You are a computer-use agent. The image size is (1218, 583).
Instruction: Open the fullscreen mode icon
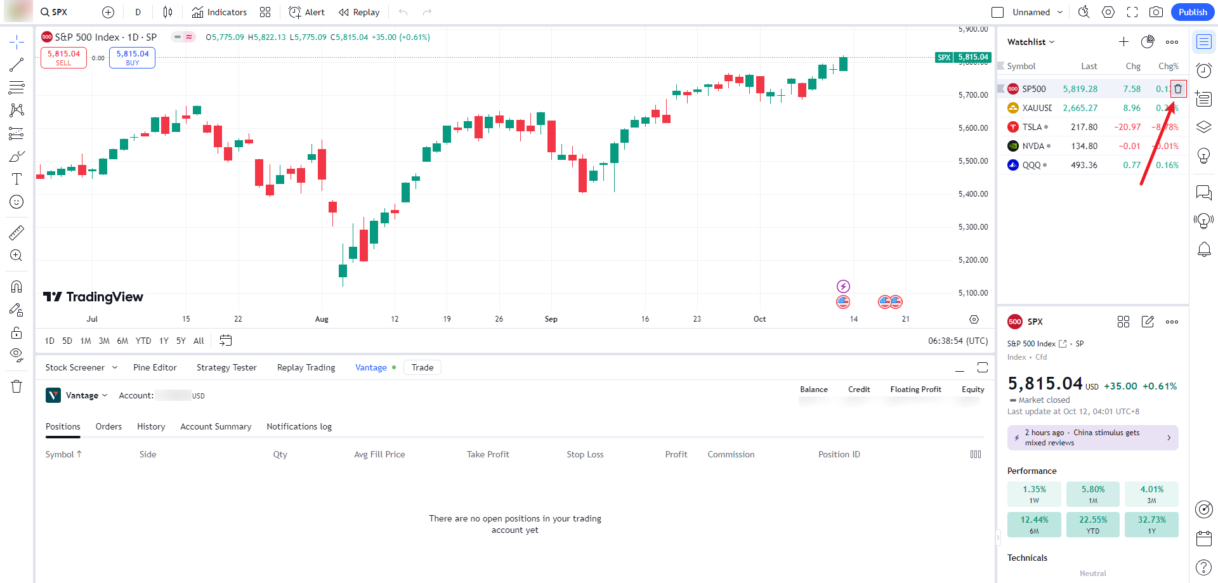tap(1132, 12)
